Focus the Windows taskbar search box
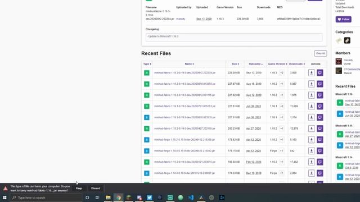This screenshot has height=202, width=360. (46, 198)
